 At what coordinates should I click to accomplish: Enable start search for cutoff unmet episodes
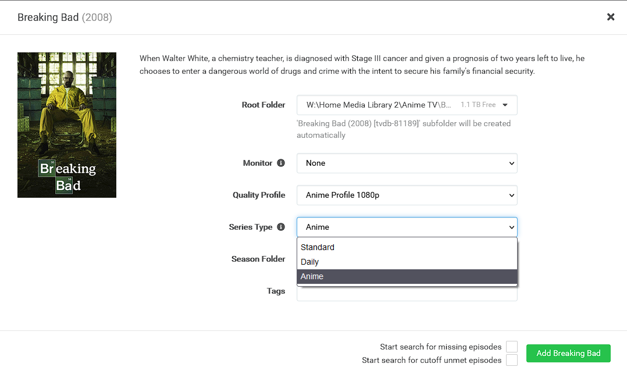click(512, 360)
